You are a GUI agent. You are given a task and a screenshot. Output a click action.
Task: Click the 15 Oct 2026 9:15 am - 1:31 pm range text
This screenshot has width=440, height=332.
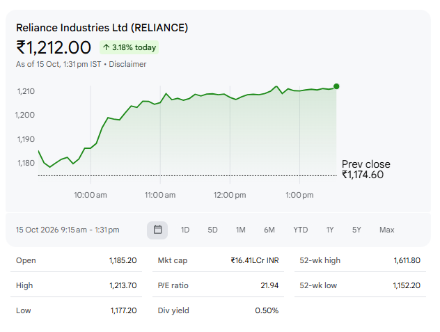pos(68,230)
